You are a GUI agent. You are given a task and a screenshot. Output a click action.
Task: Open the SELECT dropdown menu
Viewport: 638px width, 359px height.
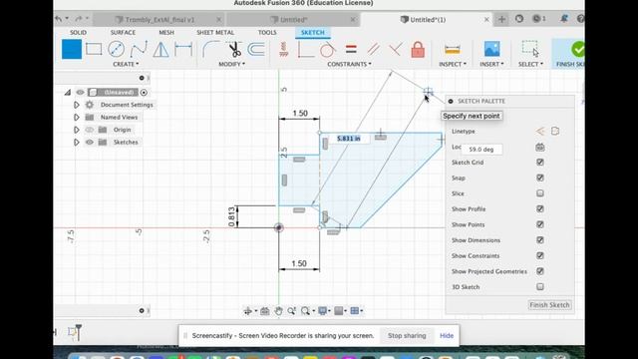[x=530, y=64]
